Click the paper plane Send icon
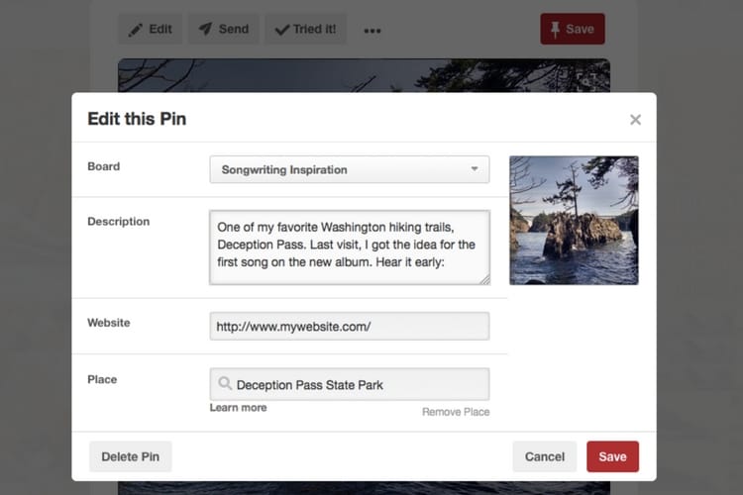The width and height of the screenshot is (743, 495). (205, 29)
